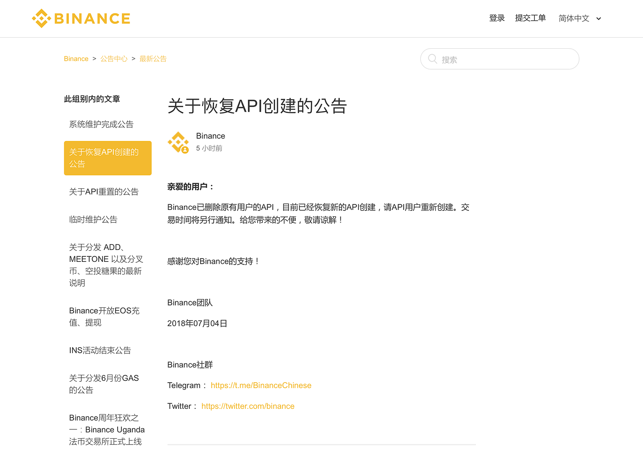Click article title 关于恢复API创建的公告

click(257, 106)
